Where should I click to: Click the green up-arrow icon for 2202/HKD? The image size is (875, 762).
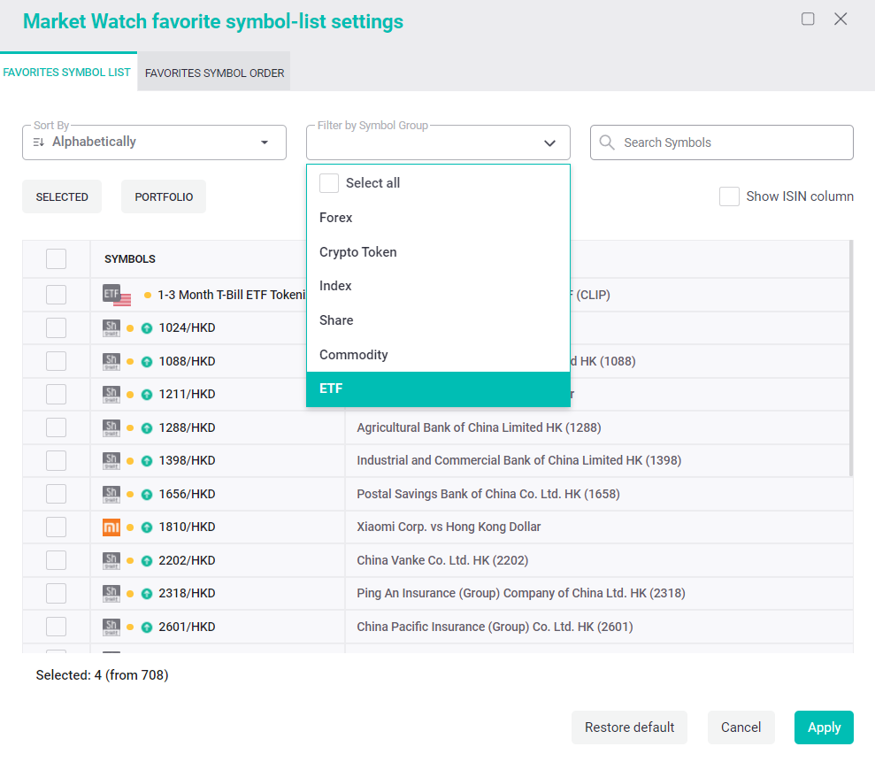point(147,561)
